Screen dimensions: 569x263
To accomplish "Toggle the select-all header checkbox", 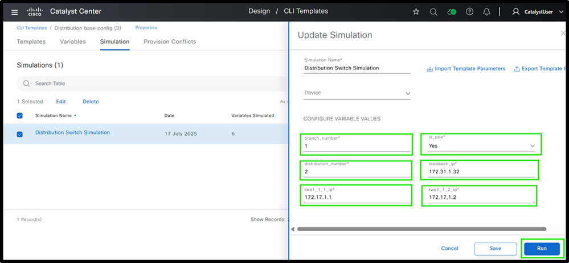I will [x=20, y=116].
